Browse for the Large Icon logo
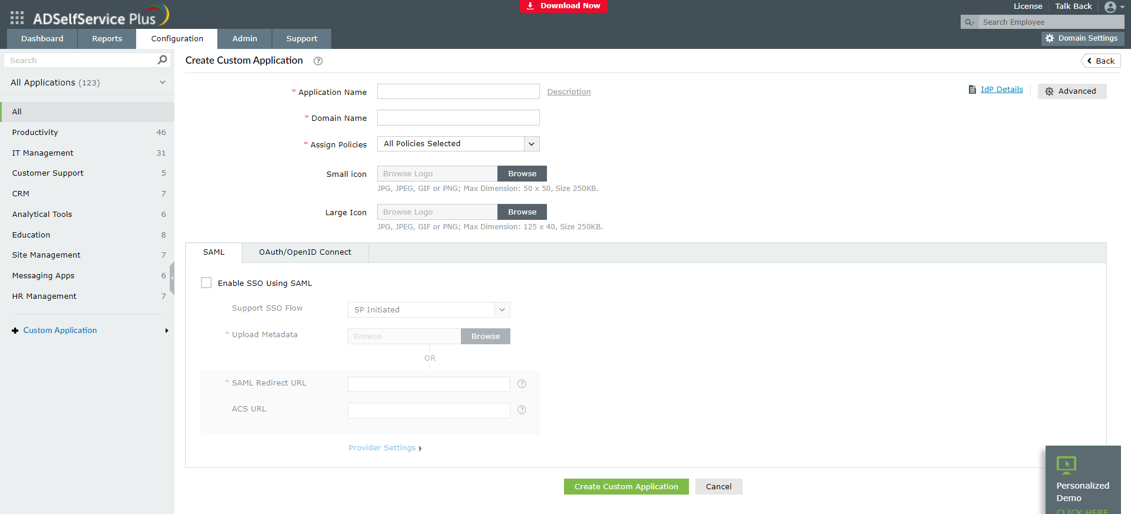This screenshot has height=514, width=1131. [522, 212]
